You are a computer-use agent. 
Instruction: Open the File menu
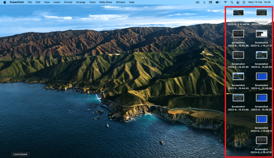[x=30, y=2]
